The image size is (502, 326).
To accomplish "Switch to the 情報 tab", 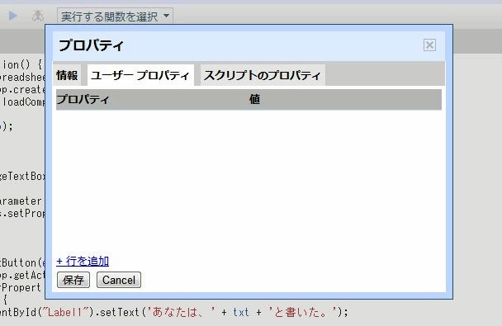I will tap(67, 75).
